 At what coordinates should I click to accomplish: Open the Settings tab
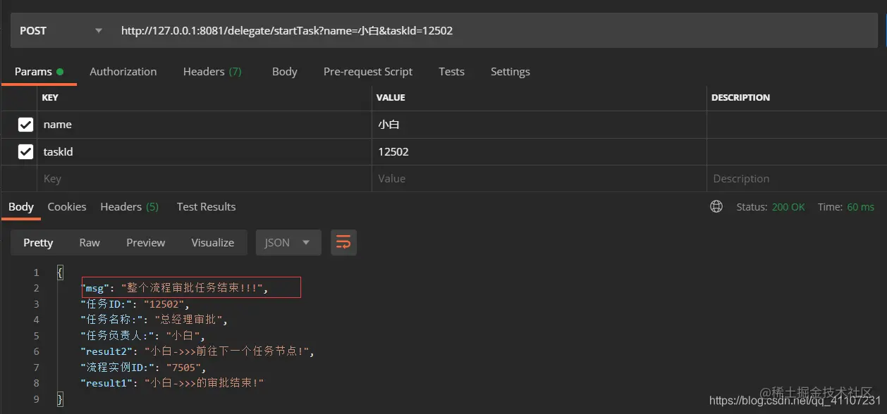[x=510, y=71]
